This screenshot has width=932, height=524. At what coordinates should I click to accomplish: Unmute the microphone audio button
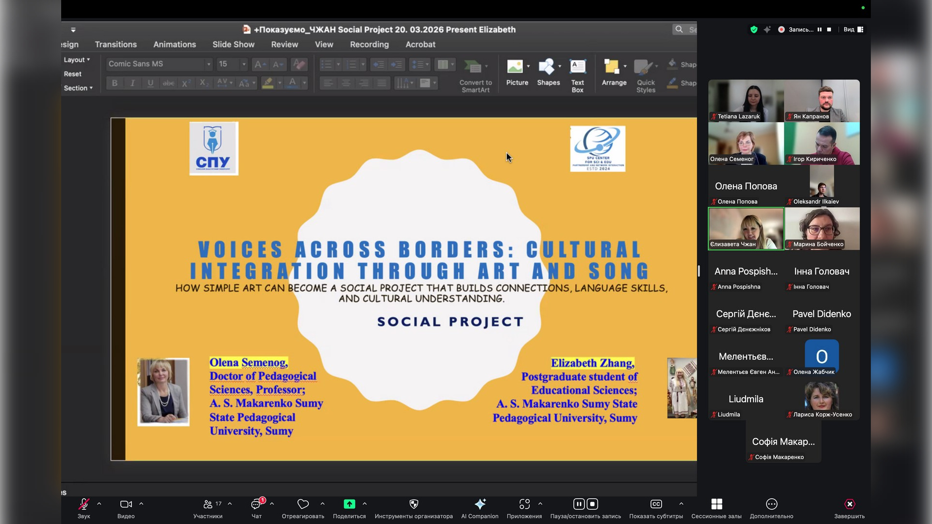point(83,505)
